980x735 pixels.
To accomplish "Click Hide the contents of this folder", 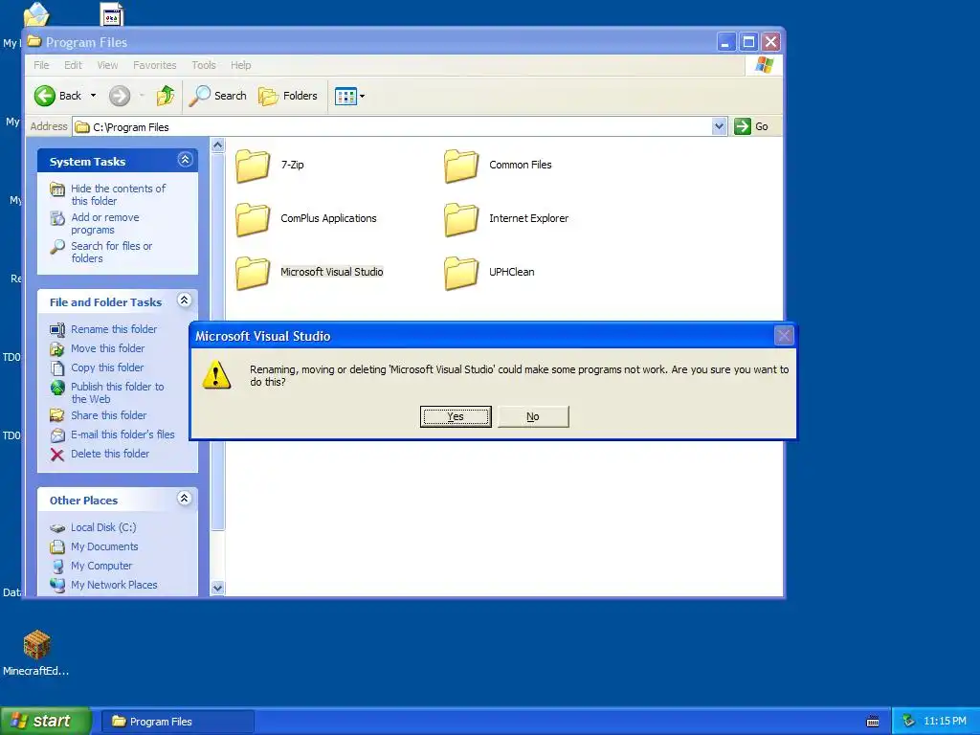I will [x=118, y=194].
